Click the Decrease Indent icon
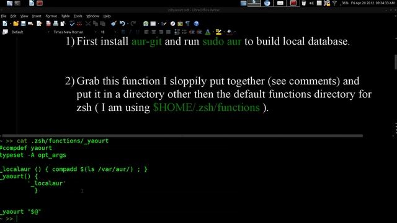The width and height of the screenshot is (397, 223). (192, 32)
